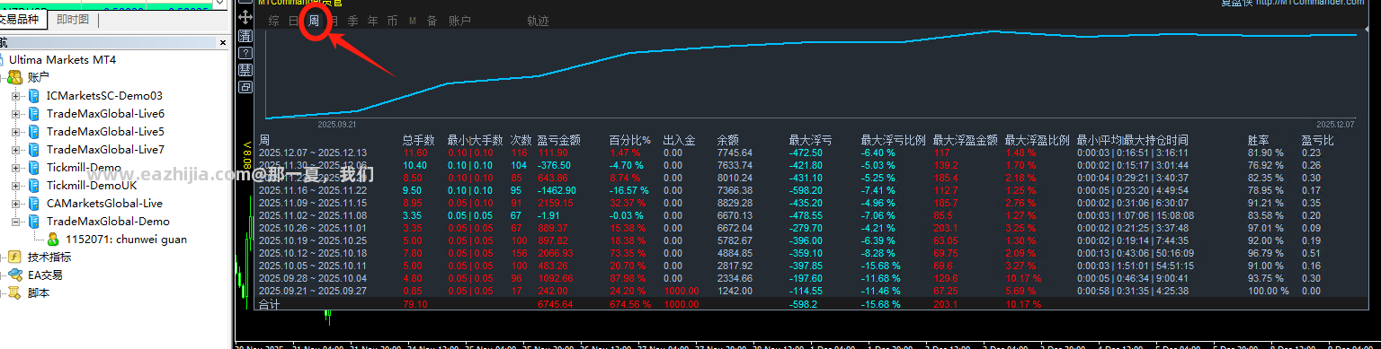Select the Ultima Markets MT4 root item
This screenshot has height=349, width=1381.
pyautogui.click(x=62, y=59)
